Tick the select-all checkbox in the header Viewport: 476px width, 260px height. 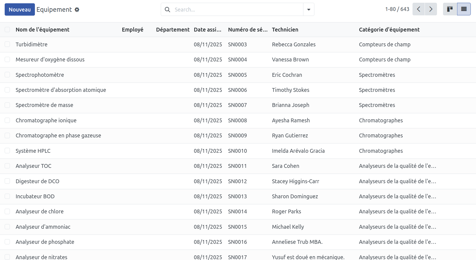pos(7,29)
